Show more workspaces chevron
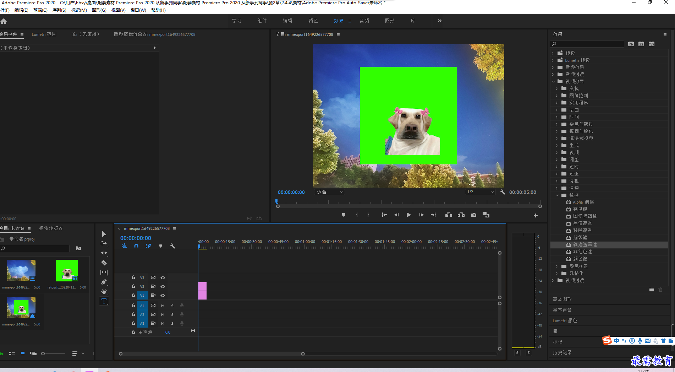 (440, 21)
